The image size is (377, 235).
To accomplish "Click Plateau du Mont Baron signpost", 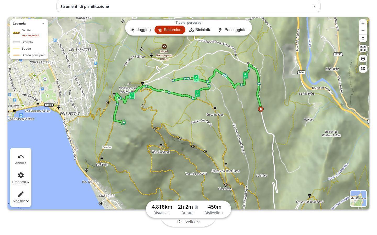I will 226,165.
